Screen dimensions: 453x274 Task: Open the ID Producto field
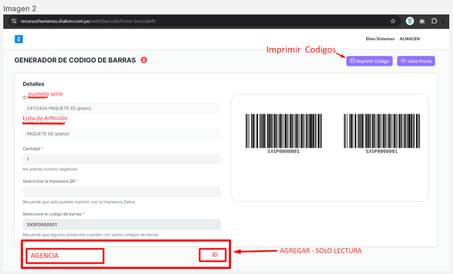122,108
